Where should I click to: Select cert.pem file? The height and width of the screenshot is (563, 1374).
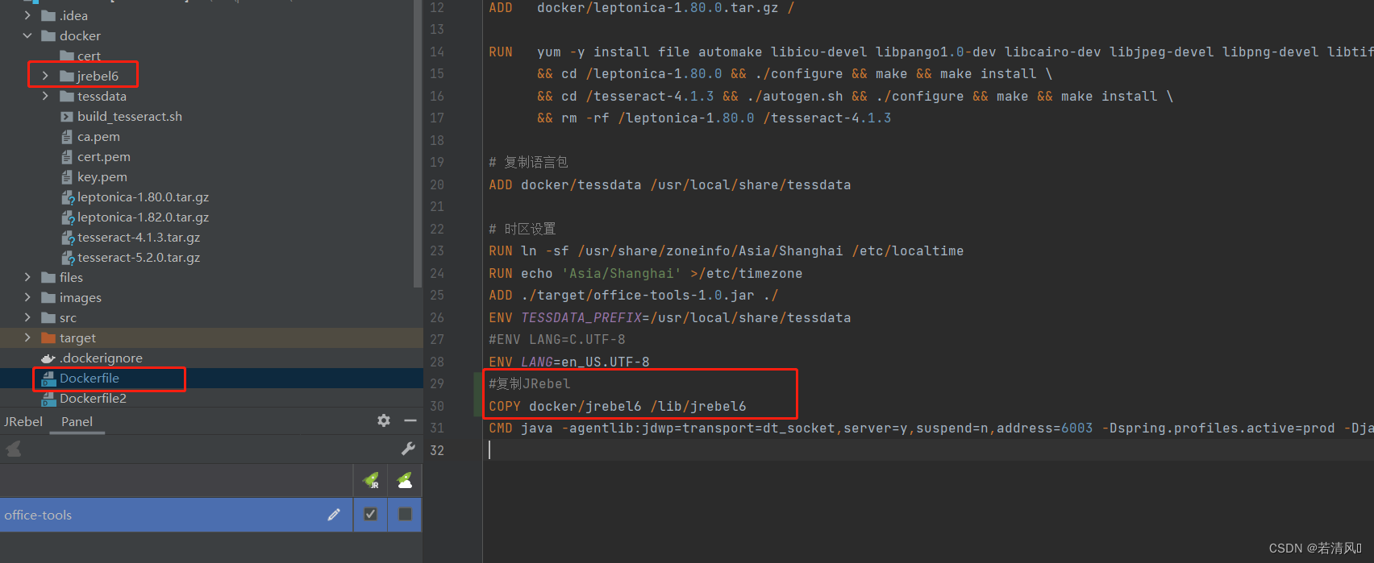pyautogui.click(x=104, y=157)
